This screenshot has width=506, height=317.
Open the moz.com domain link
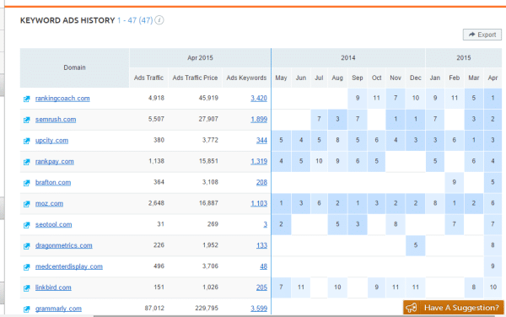[x=50, y=203]
